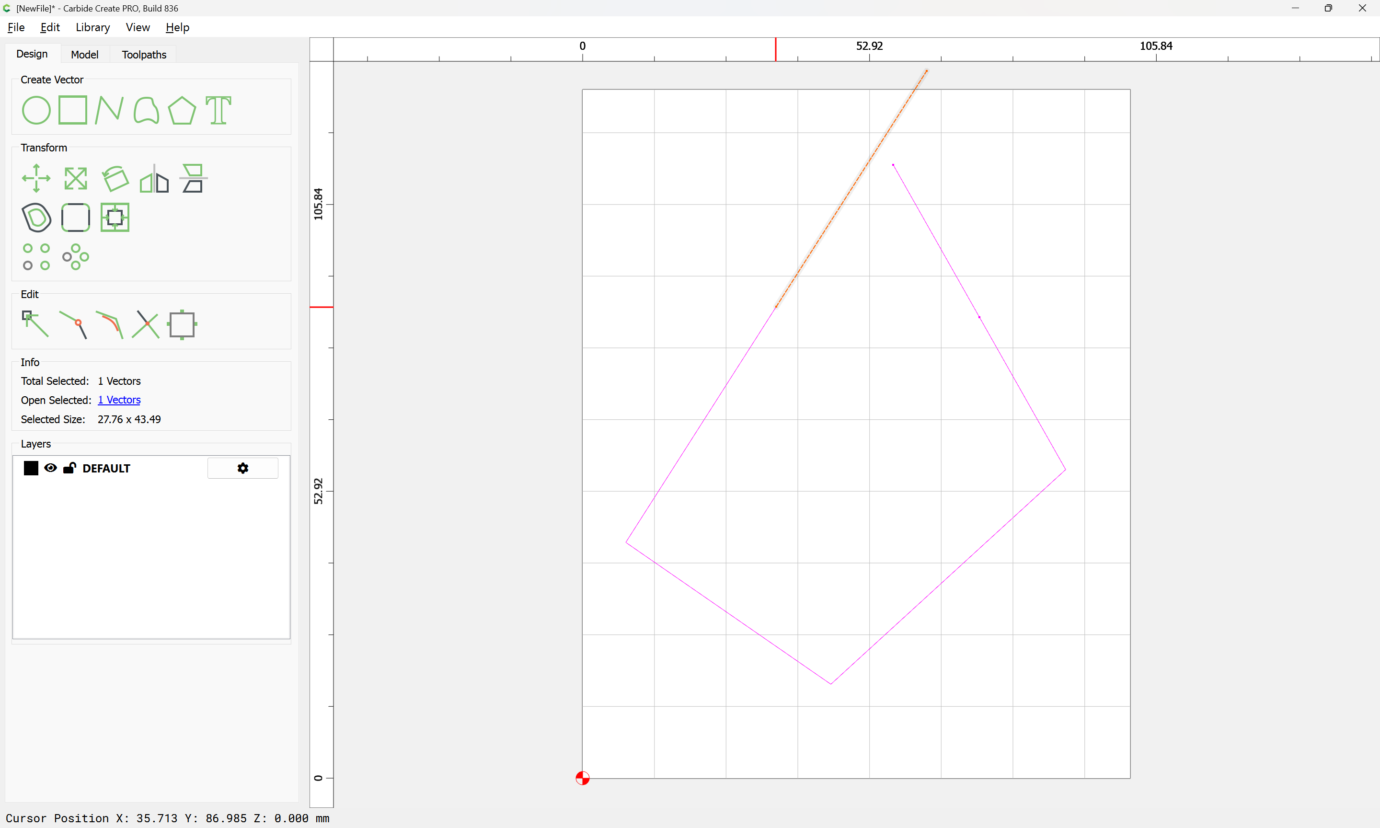
Task: Click the '1 Vectors' open selected link
Action: click(119, 400)
